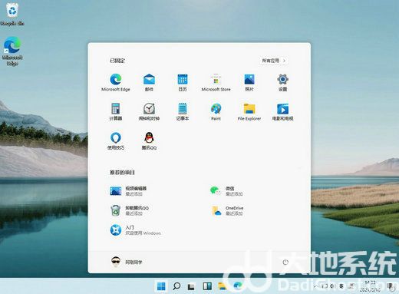Click the volume speaker tray icon
The height and width of the screenshot is (294, 399).
(332, 286)
